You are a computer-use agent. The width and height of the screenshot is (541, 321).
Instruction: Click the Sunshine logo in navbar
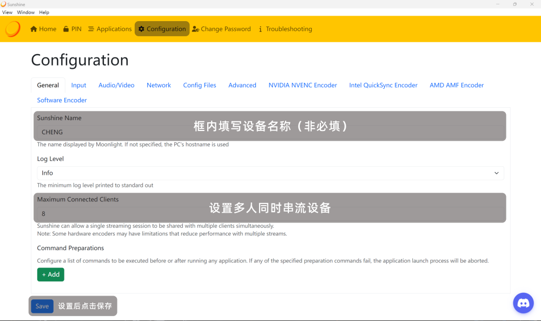coord(13,29)
